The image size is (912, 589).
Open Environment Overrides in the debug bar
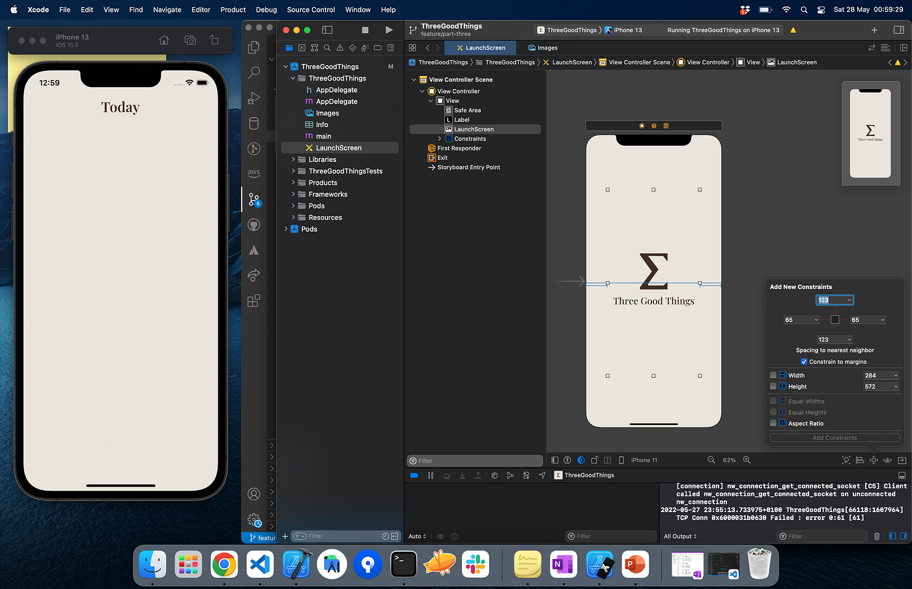click(x=526, y=475)
